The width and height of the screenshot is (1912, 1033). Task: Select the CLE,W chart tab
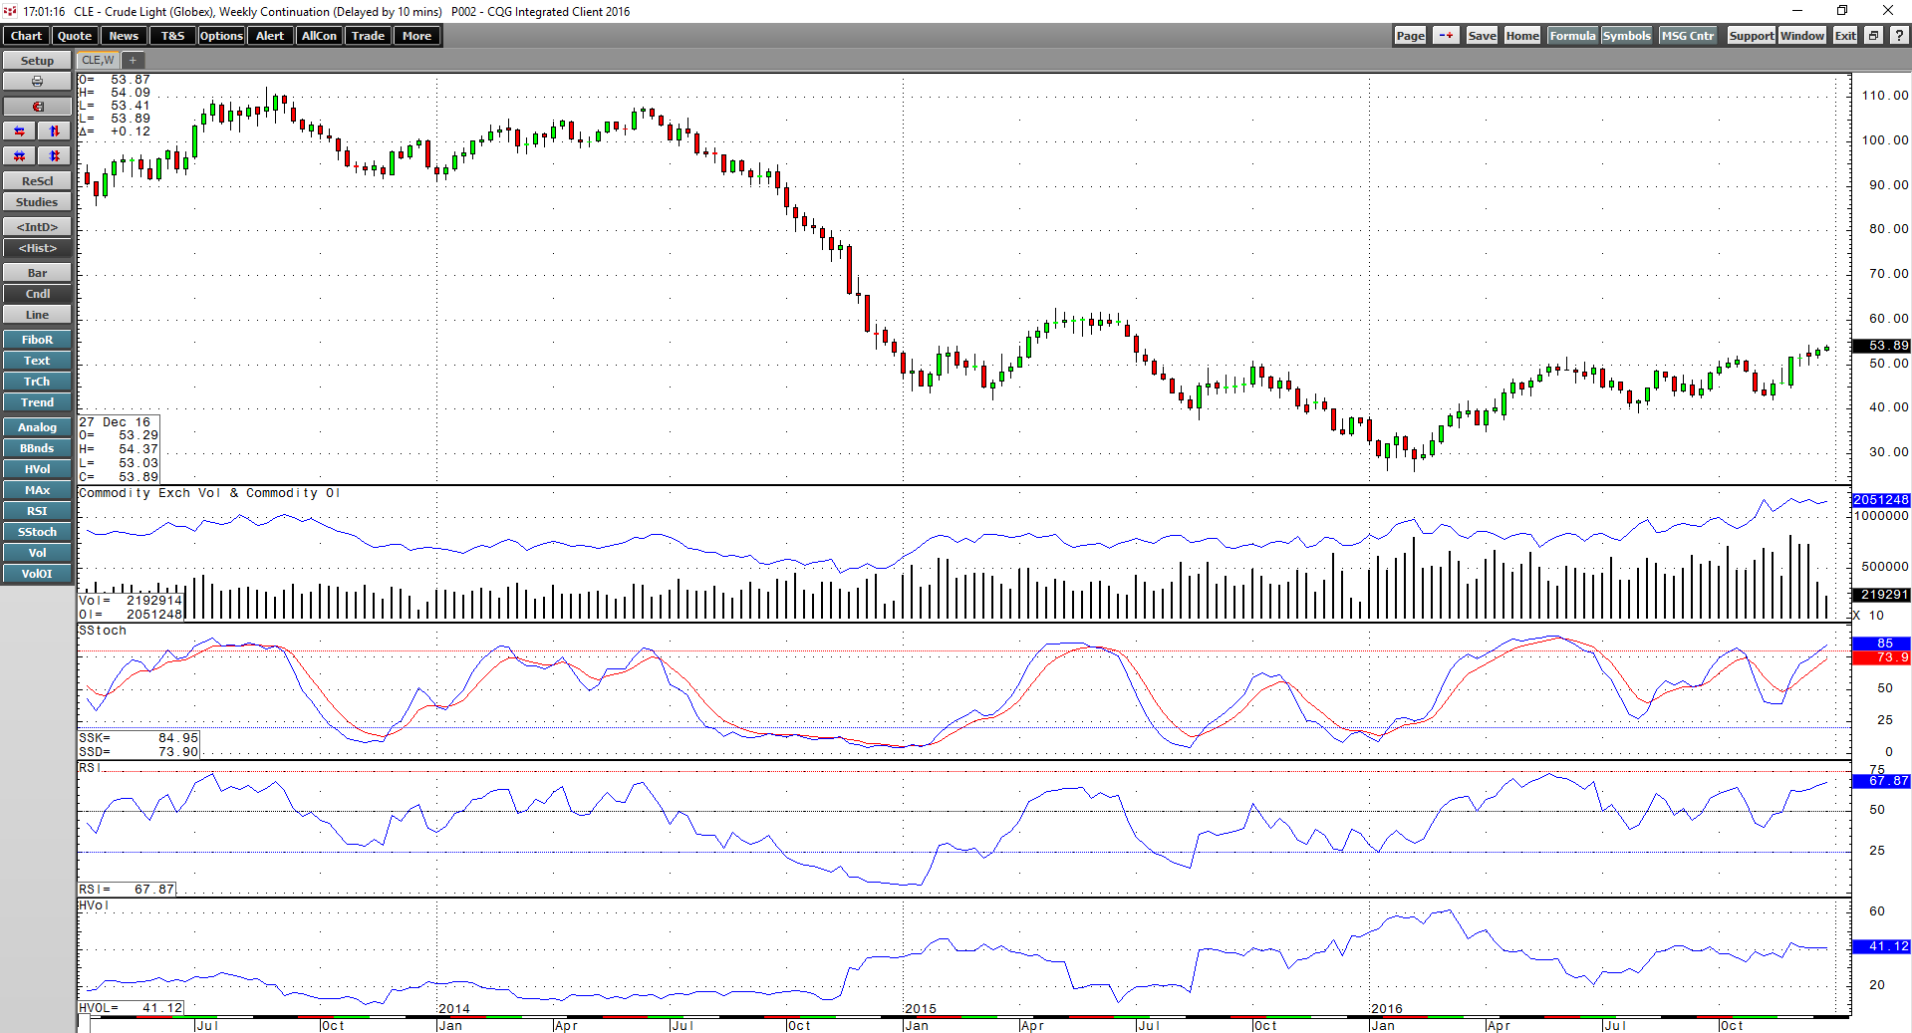(98, 61)
